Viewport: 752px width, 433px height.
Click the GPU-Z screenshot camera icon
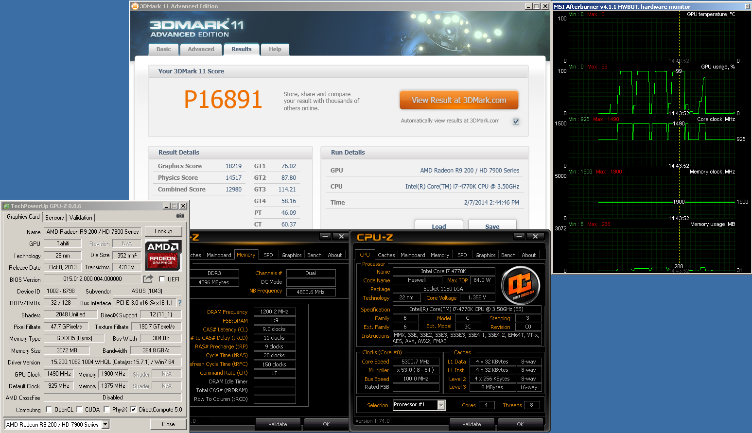(x=180, y=216)
